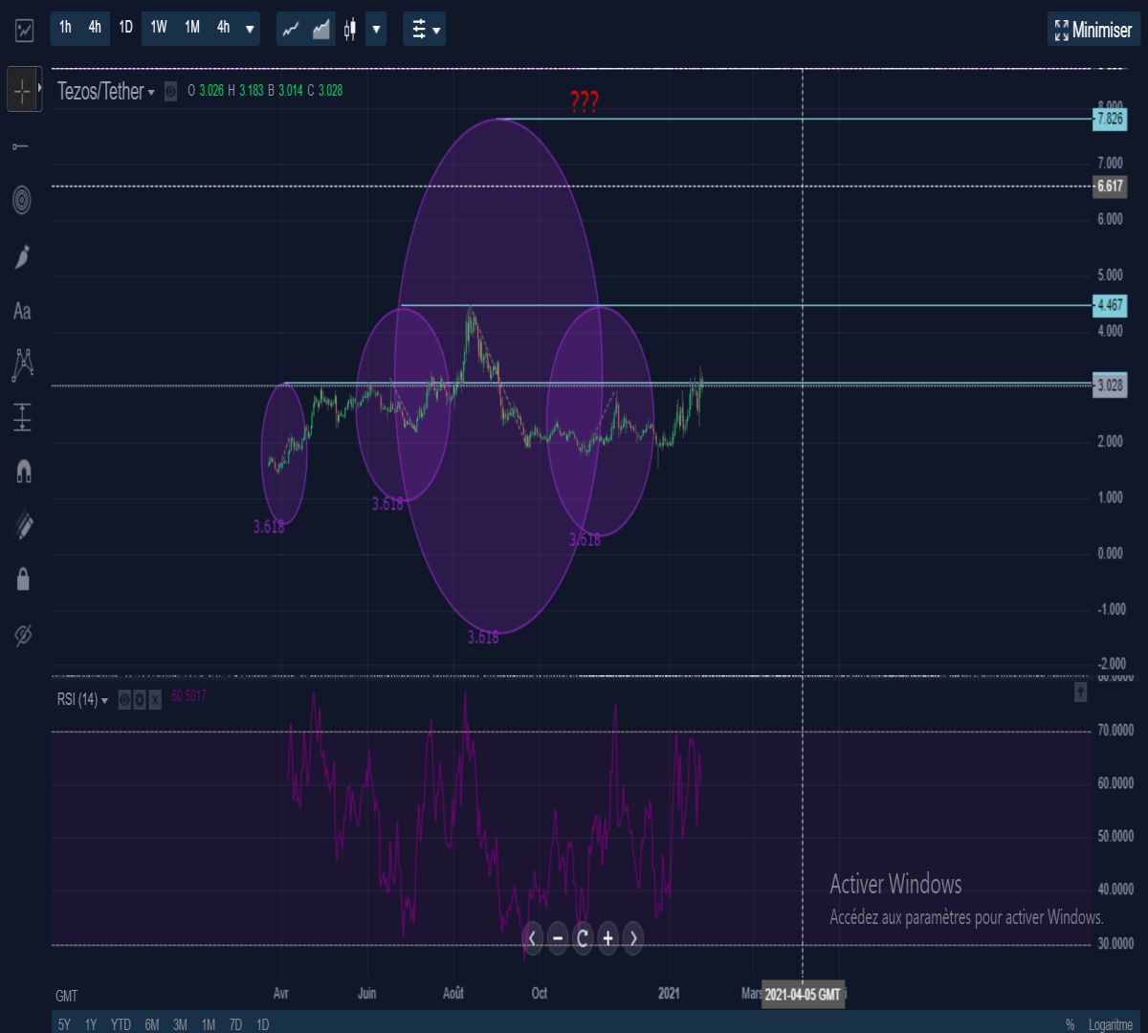Click the red ??? text annotation
Viewport: 1148px width, 1033px height.
pyautogui.click(x=585, y=101)
